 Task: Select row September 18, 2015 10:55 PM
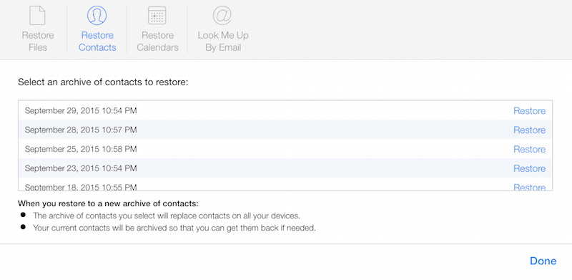[x=285, y=184]
